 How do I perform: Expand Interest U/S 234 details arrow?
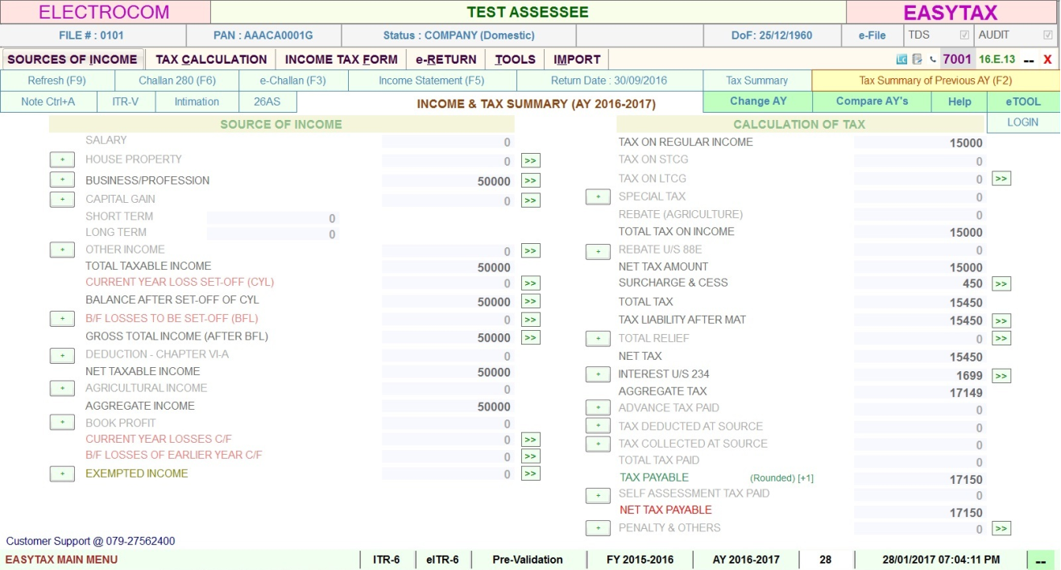[x=1001, y=376]
